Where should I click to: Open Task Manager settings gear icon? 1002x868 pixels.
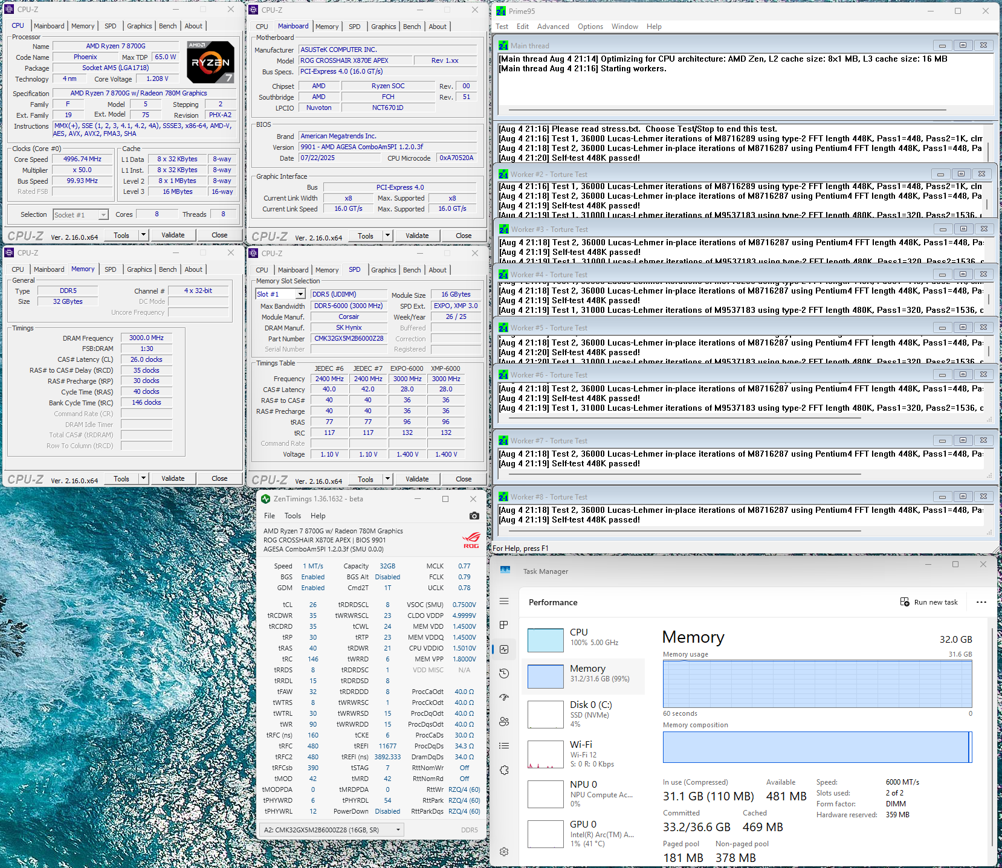coord(504,852)
